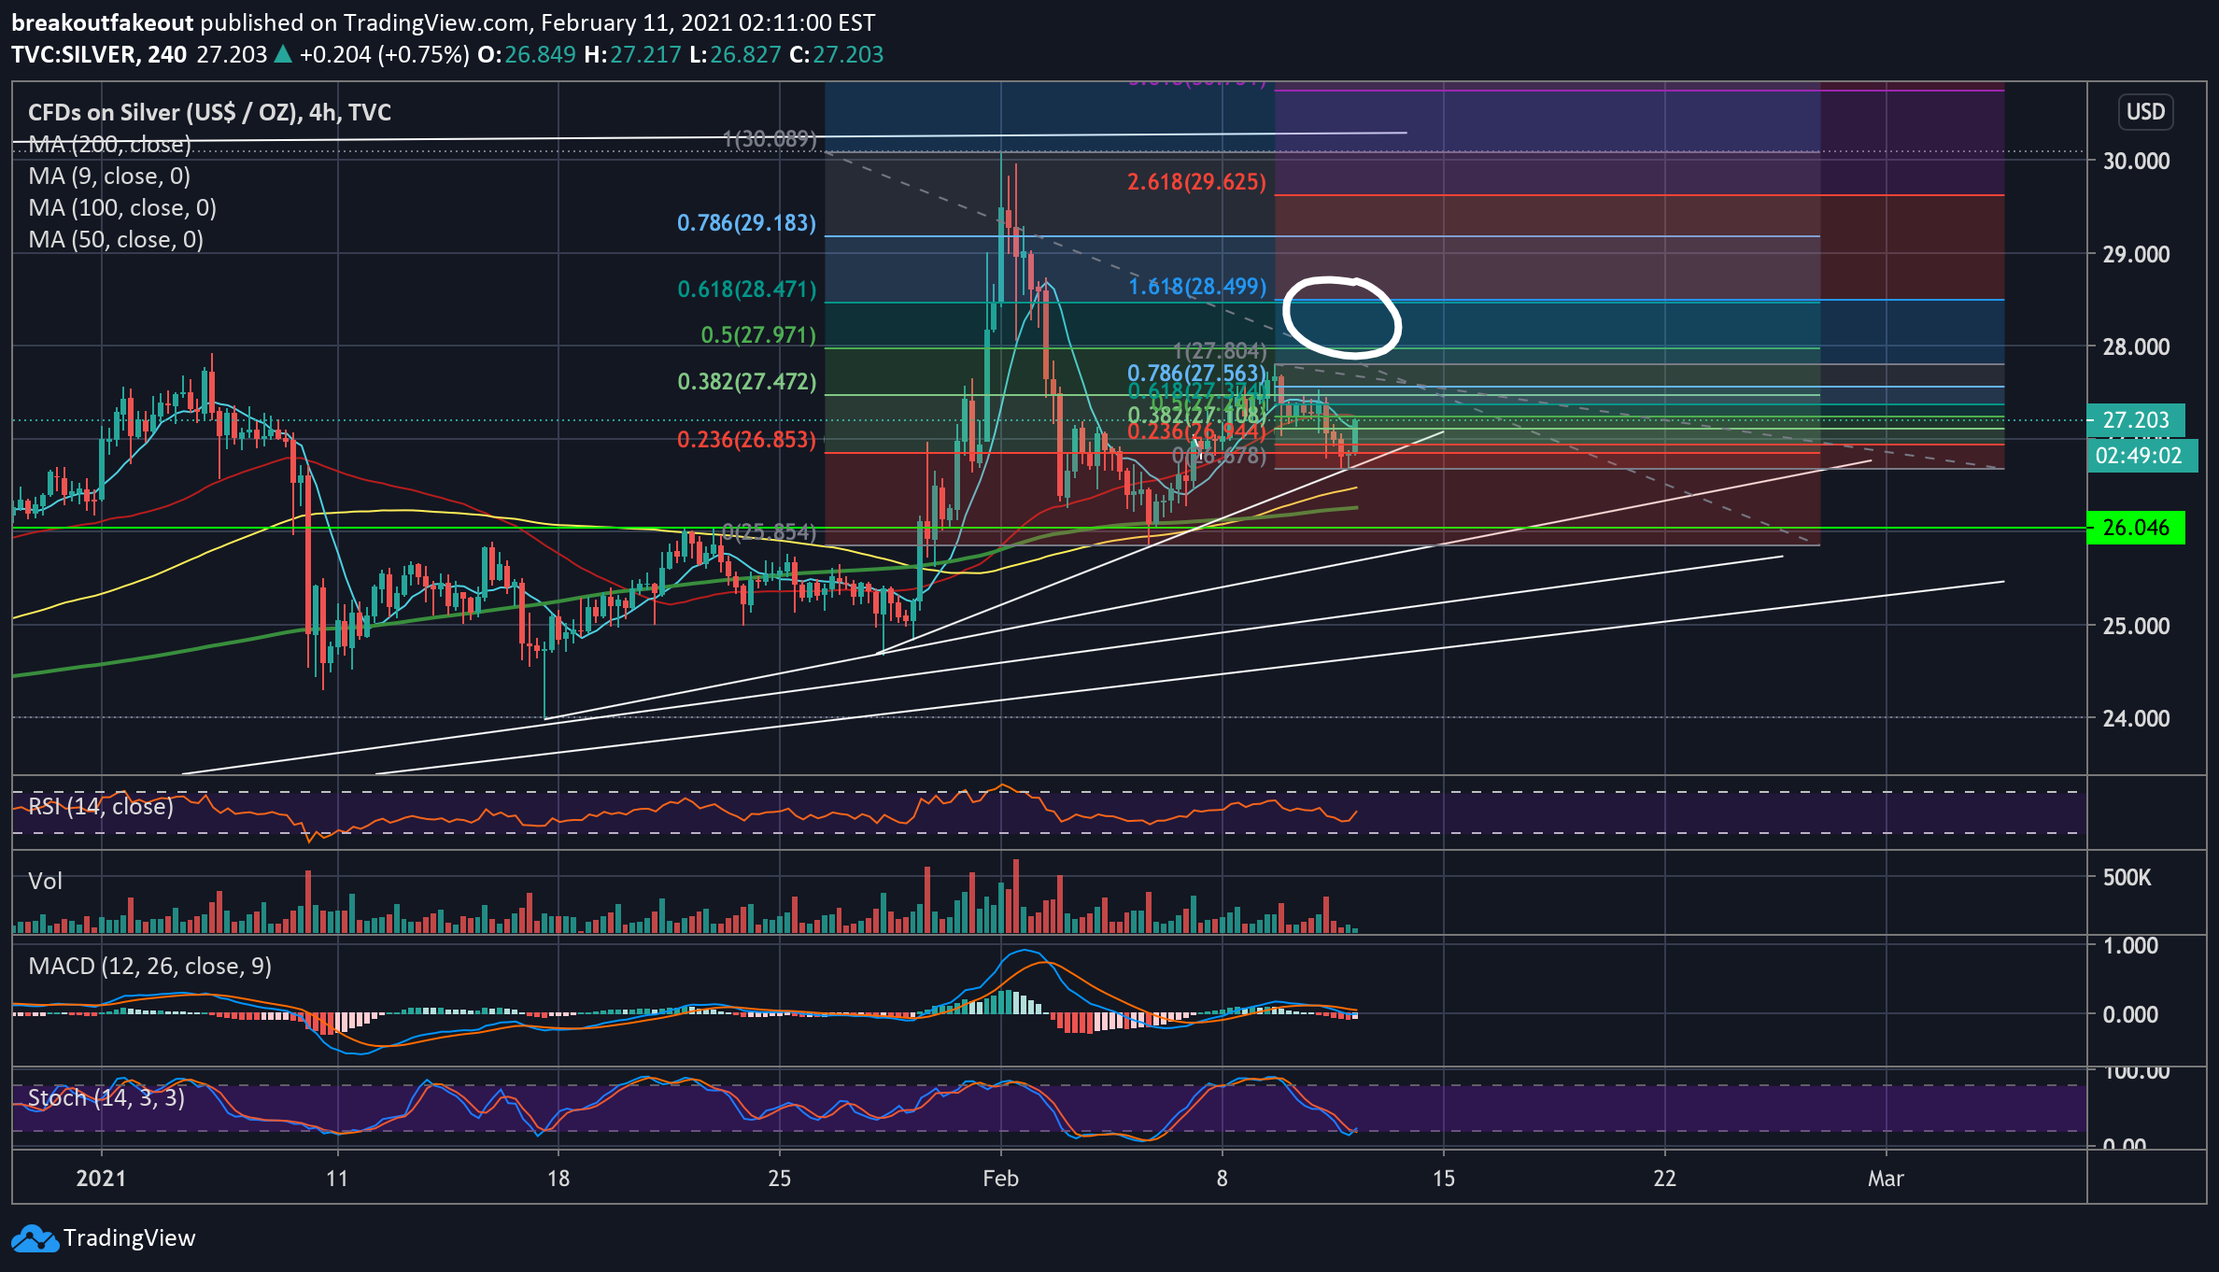
Task: Click the MACD 1.000 axis value
Action: click(2130, 945)
